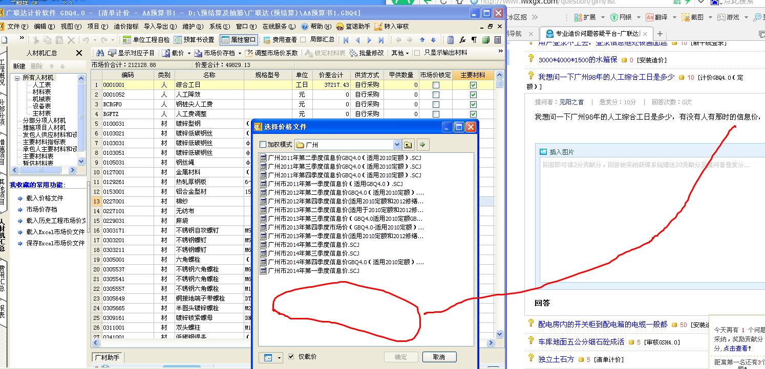This screenshot has height=369, width=765.
Task: Click the 取消 button
Action: (439, 357)
